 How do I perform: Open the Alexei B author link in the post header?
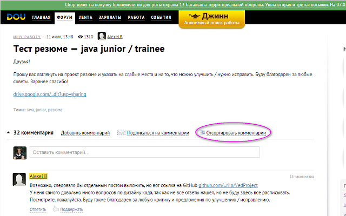[x=115, y=37]
